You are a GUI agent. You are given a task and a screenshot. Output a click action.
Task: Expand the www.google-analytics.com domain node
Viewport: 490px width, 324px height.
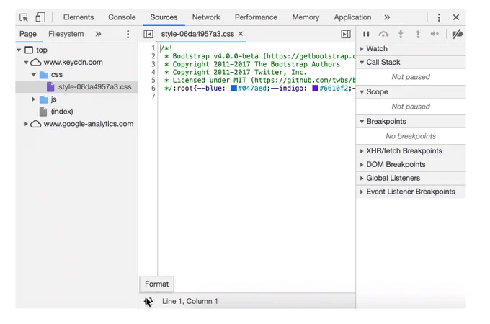tap(26, 124)
